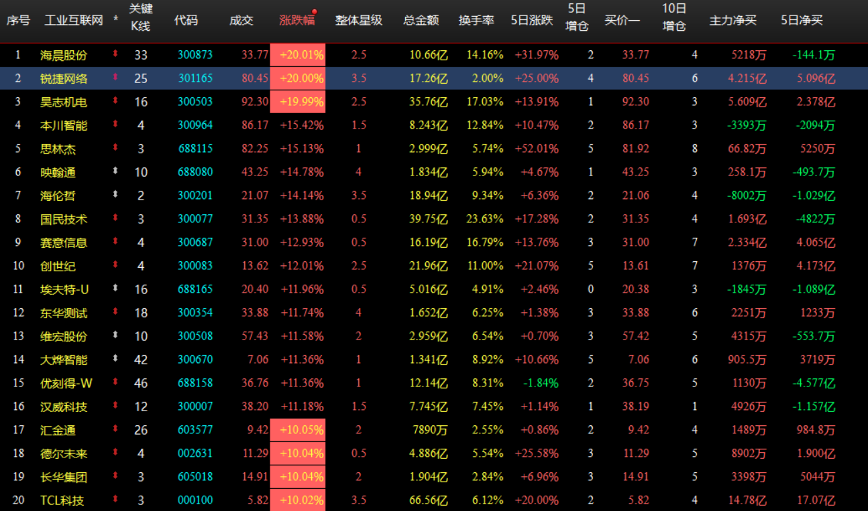Select the stock name 锐捷网络
868x511 pixels.
(x=64, y=78)
